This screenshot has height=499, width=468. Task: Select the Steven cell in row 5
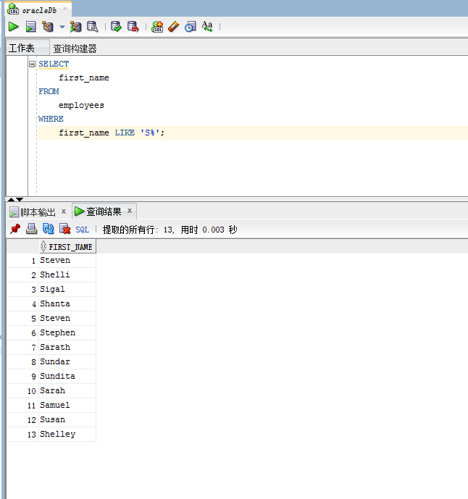pos(67,318)
